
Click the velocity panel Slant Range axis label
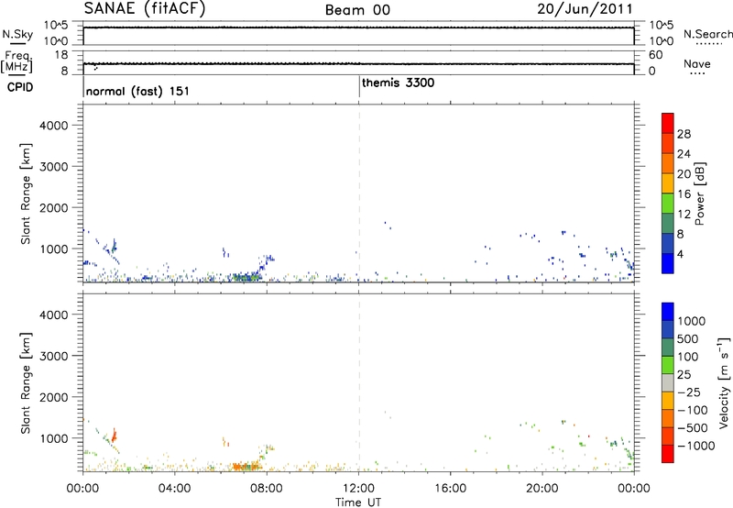click(x=26, y=382)
